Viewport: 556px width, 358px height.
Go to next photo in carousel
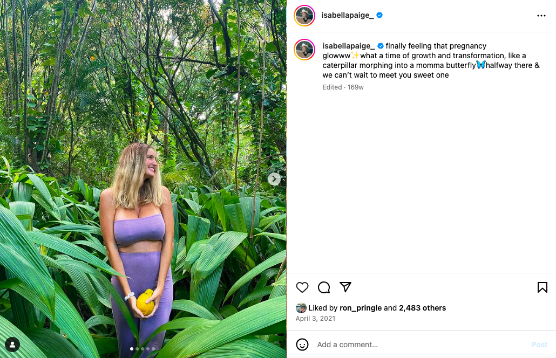coord(274,179)
